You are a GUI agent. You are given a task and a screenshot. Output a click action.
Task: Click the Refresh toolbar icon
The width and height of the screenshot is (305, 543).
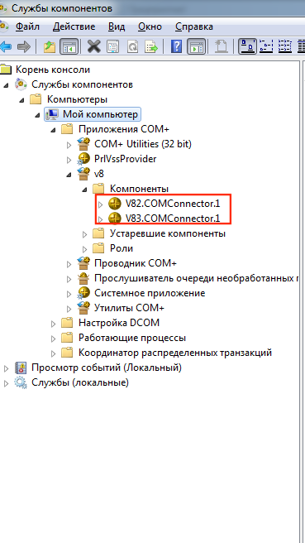[132, 46]
